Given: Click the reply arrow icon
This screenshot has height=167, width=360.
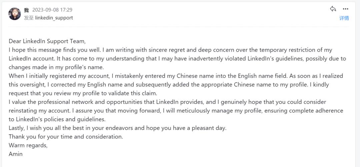Looking at the screenshot, I should tap(333, 9).
